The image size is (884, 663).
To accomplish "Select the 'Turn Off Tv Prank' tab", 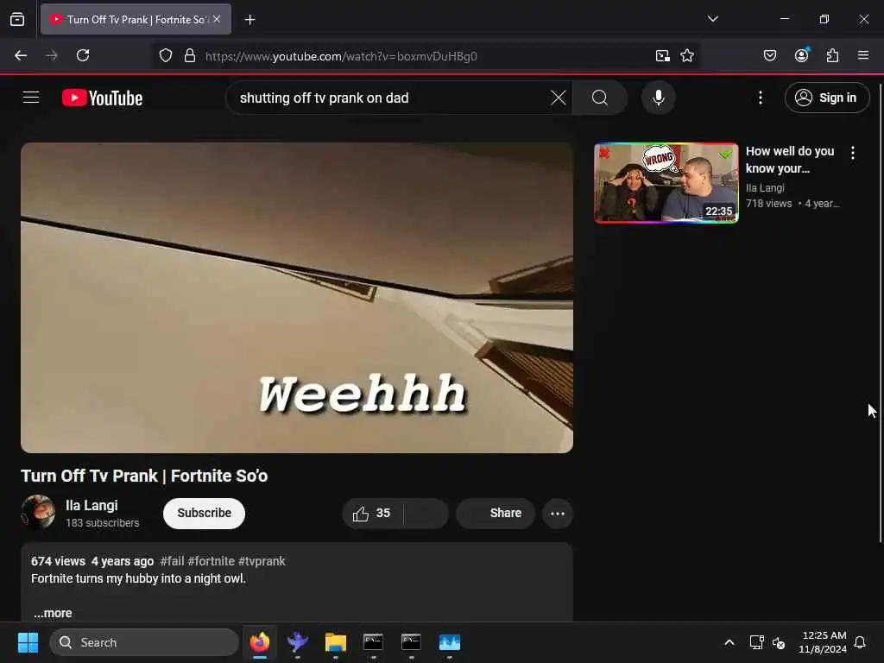I will click(136, 19).
